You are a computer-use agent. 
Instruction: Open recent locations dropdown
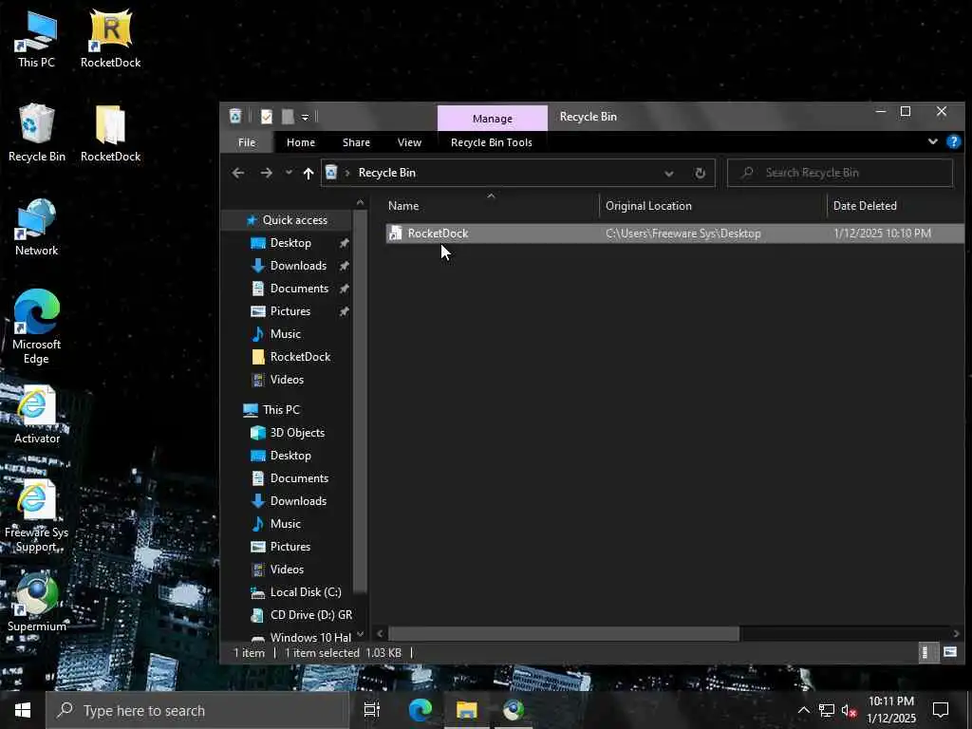(x=289, y=173)
